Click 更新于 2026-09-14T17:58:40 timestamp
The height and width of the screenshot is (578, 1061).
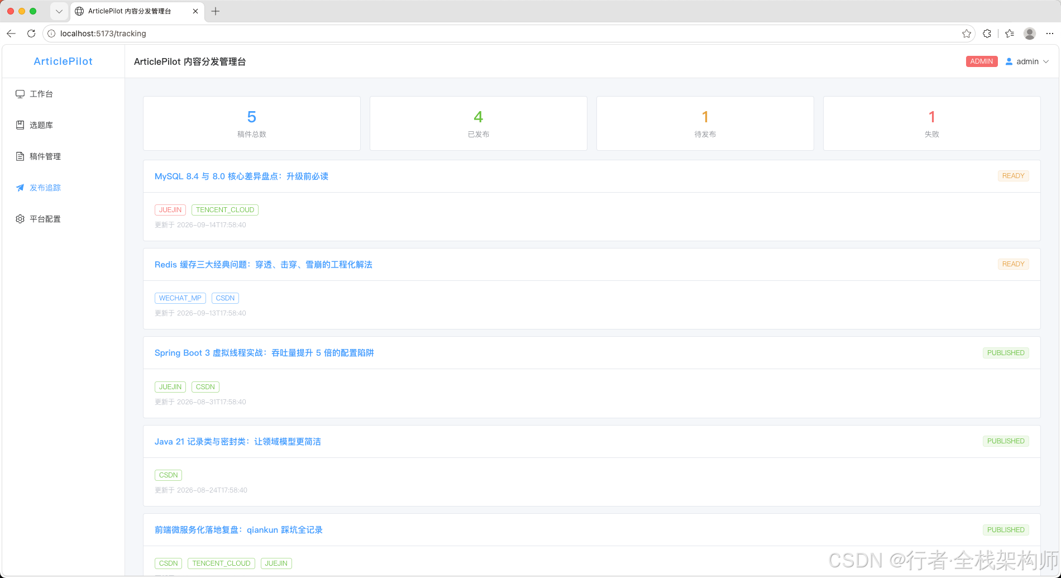click(x=200, y=225)
